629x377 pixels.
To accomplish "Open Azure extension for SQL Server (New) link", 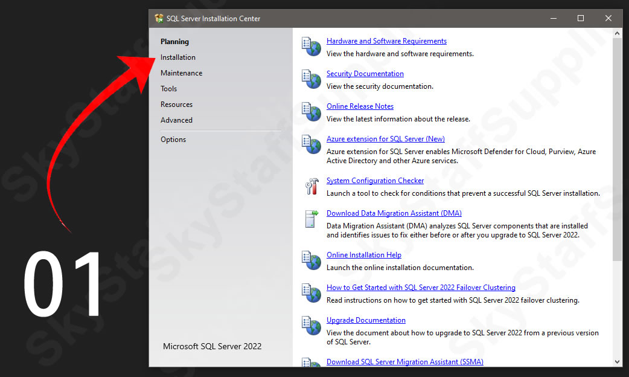I will (x=386, y=139).
